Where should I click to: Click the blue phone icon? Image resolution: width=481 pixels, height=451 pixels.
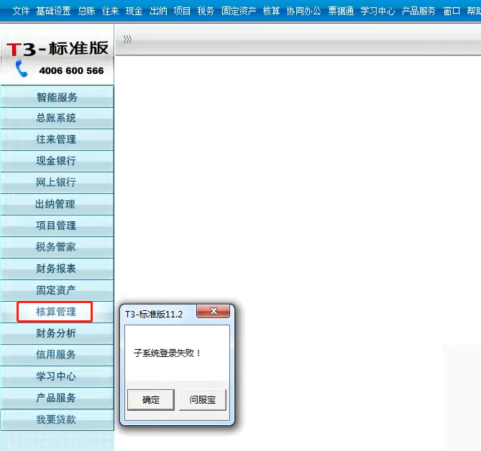(x=21, y=68)
